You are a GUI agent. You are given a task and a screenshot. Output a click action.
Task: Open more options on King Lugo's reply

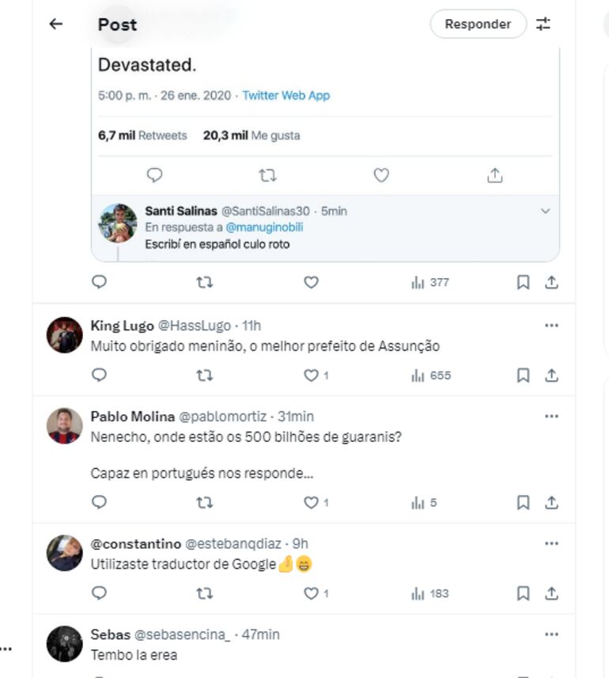(x=551, y=325)
